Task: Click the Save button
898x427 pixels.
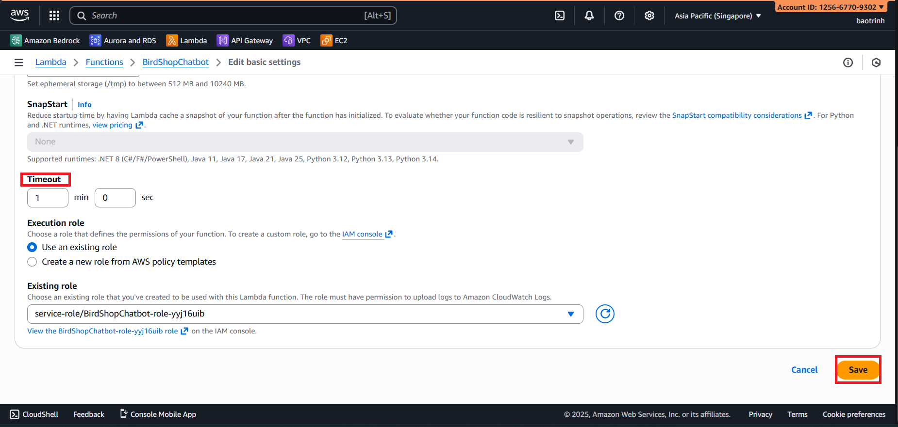Action: click(858, 370)
